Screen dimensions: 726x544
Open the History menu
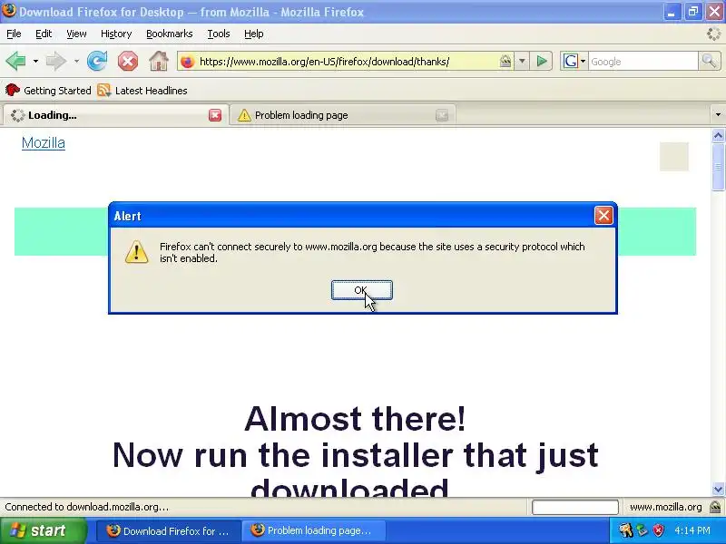116,34
